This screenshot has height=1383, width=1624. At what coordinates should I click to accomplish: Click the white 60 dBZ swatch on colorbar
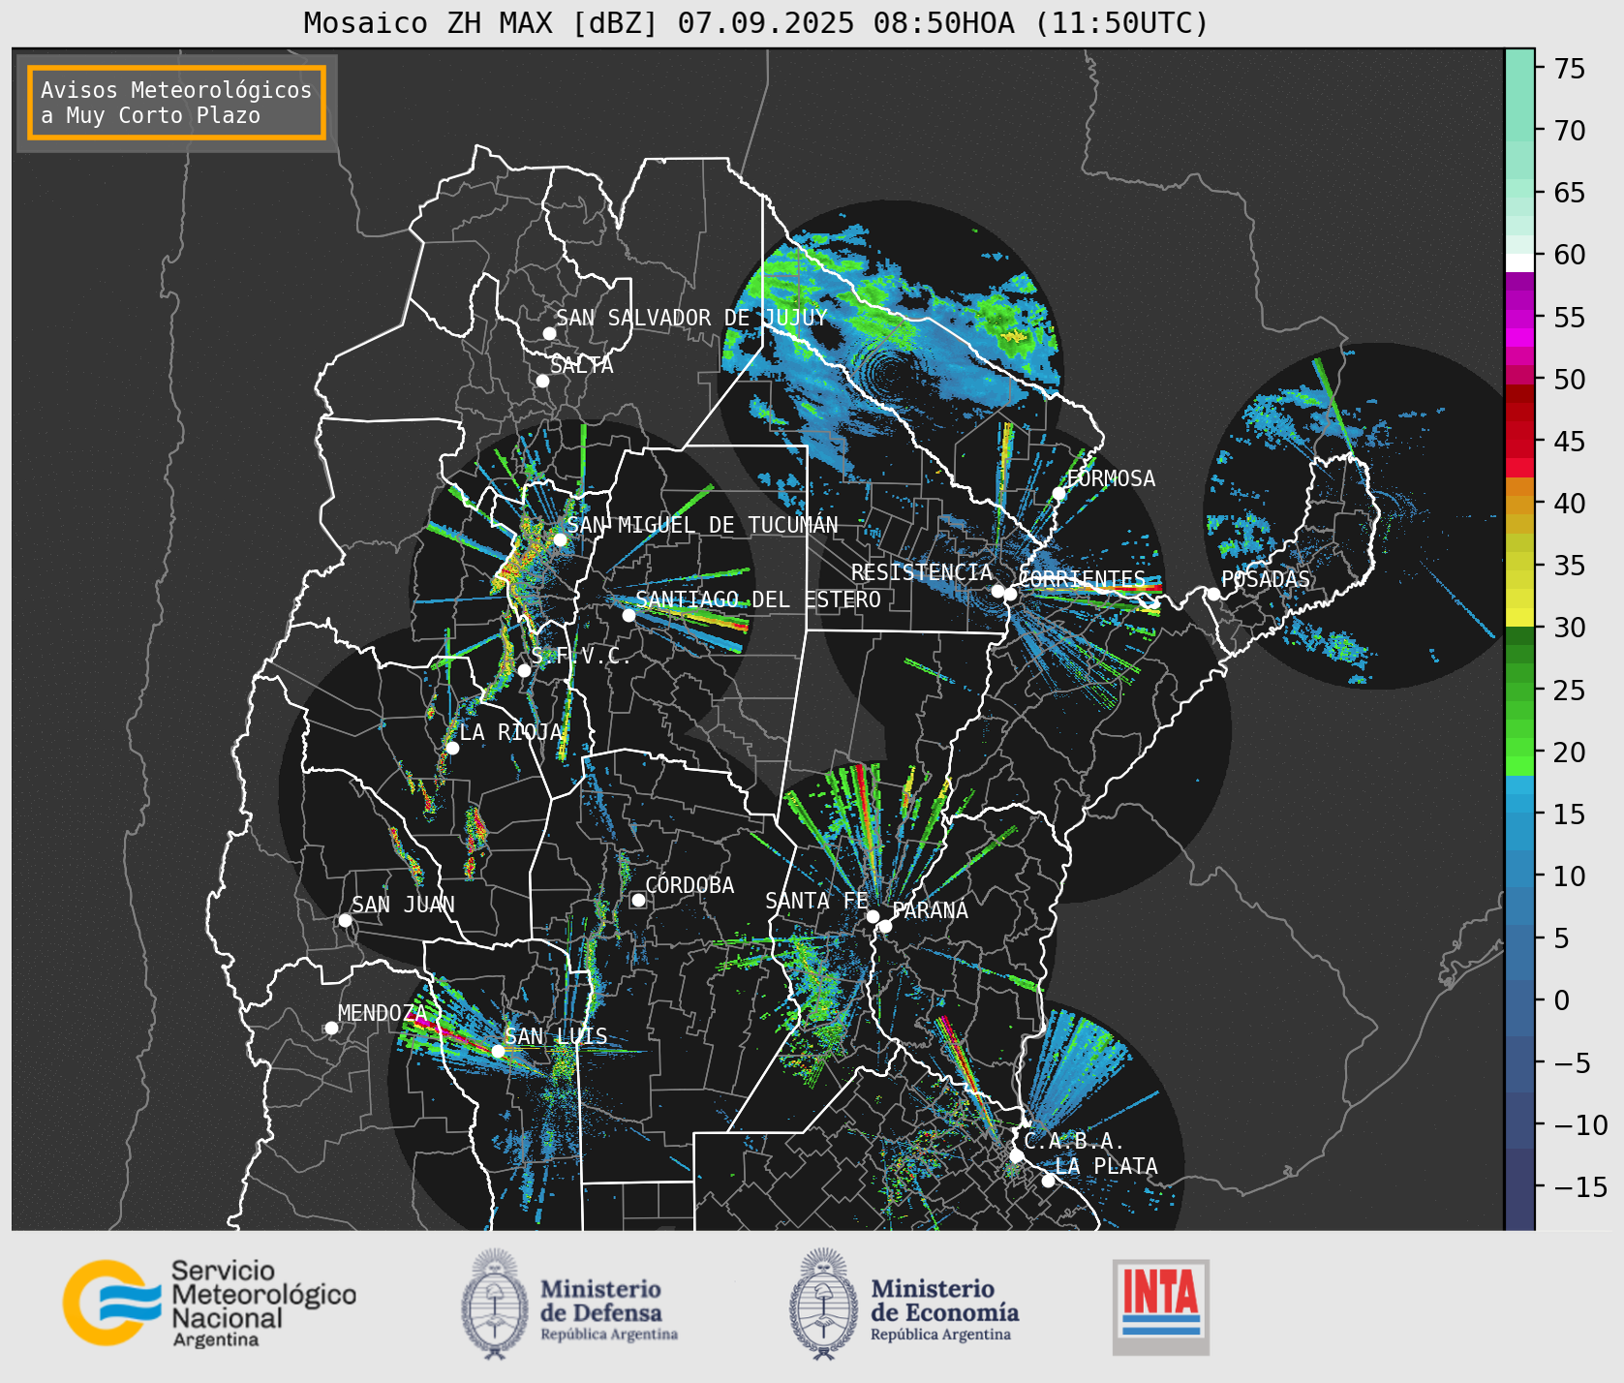[1519, 262]
